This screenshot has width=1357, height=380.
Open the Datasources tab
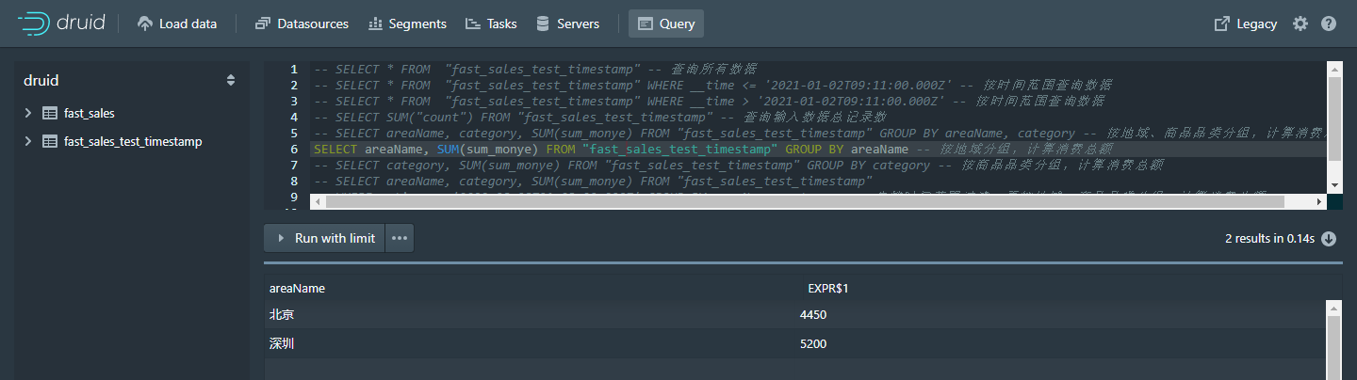click(x=302, y=24)
